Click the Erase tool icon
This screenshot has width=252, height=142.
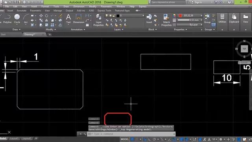click(60, 16)
